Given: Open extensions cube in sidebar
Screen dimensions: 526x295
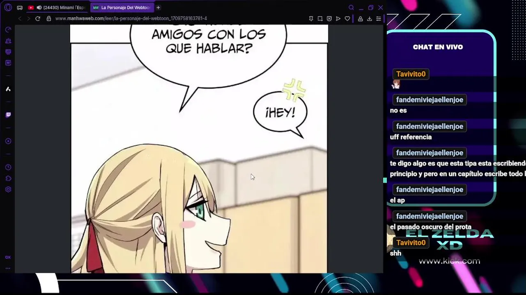Looking at the screenshot, I should (8, 179).
